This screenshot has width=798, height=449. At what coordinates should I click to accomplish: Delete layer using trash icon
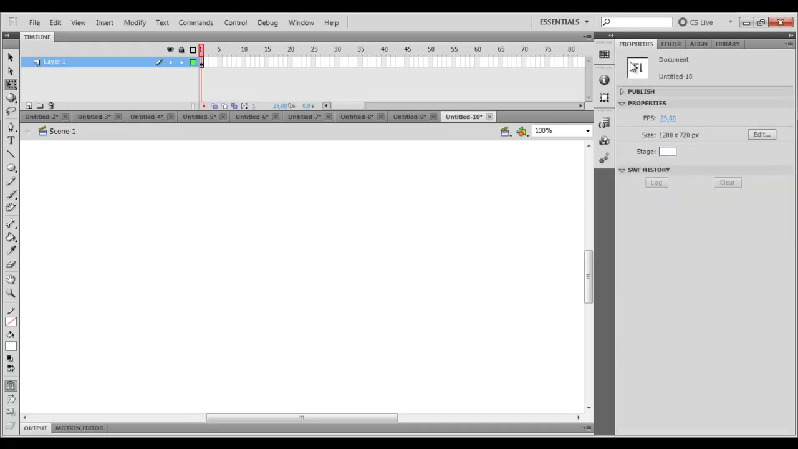click(51, 106)
